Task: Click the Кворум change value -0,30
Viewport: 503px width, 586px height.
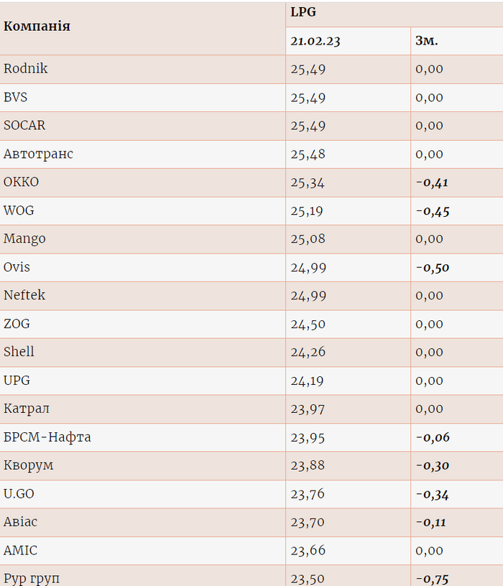Action: [x=433, y=465]
